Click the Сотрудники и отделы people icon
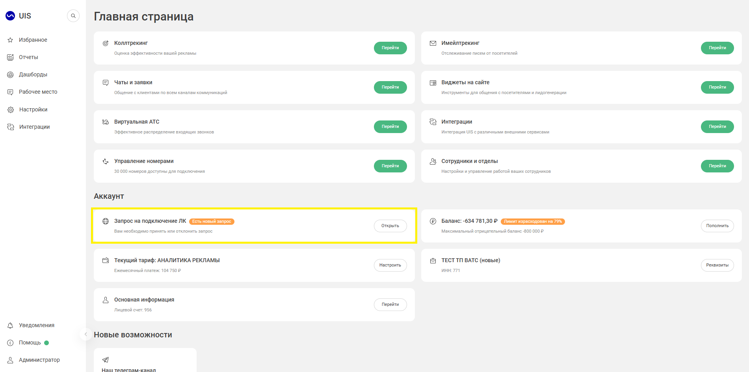This screenshot has width=749, height=372. (x=433, y=161)
